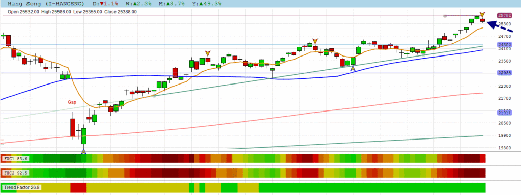Click the 21700 price axis label
The width and height of the screenshot is (521, 195).
[504, 98]
